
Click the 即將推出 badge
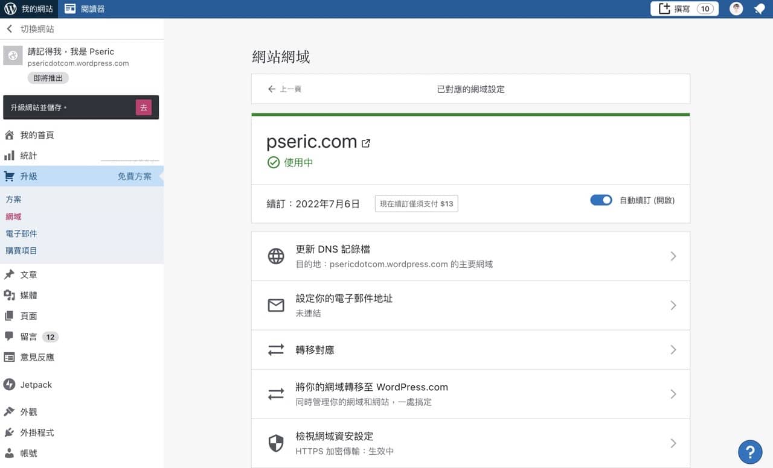(48, 78)
